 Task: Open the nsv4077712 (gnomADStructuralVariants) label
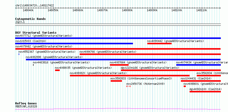click(x=44, y=36)
